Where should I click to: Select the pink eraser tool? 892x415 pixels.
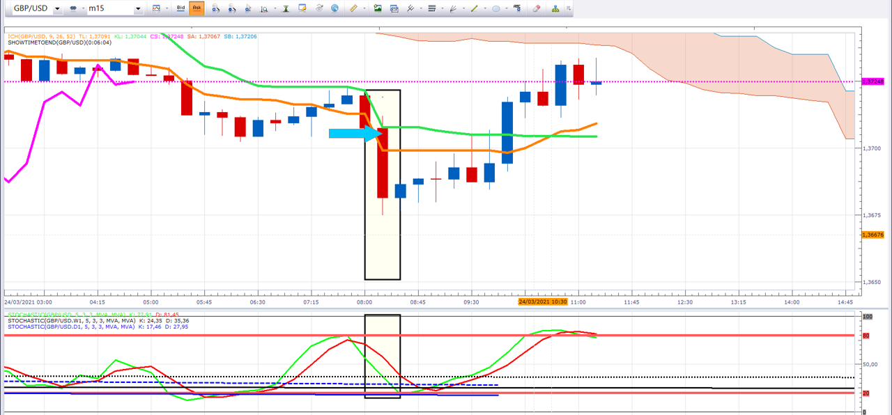(537, 8)
